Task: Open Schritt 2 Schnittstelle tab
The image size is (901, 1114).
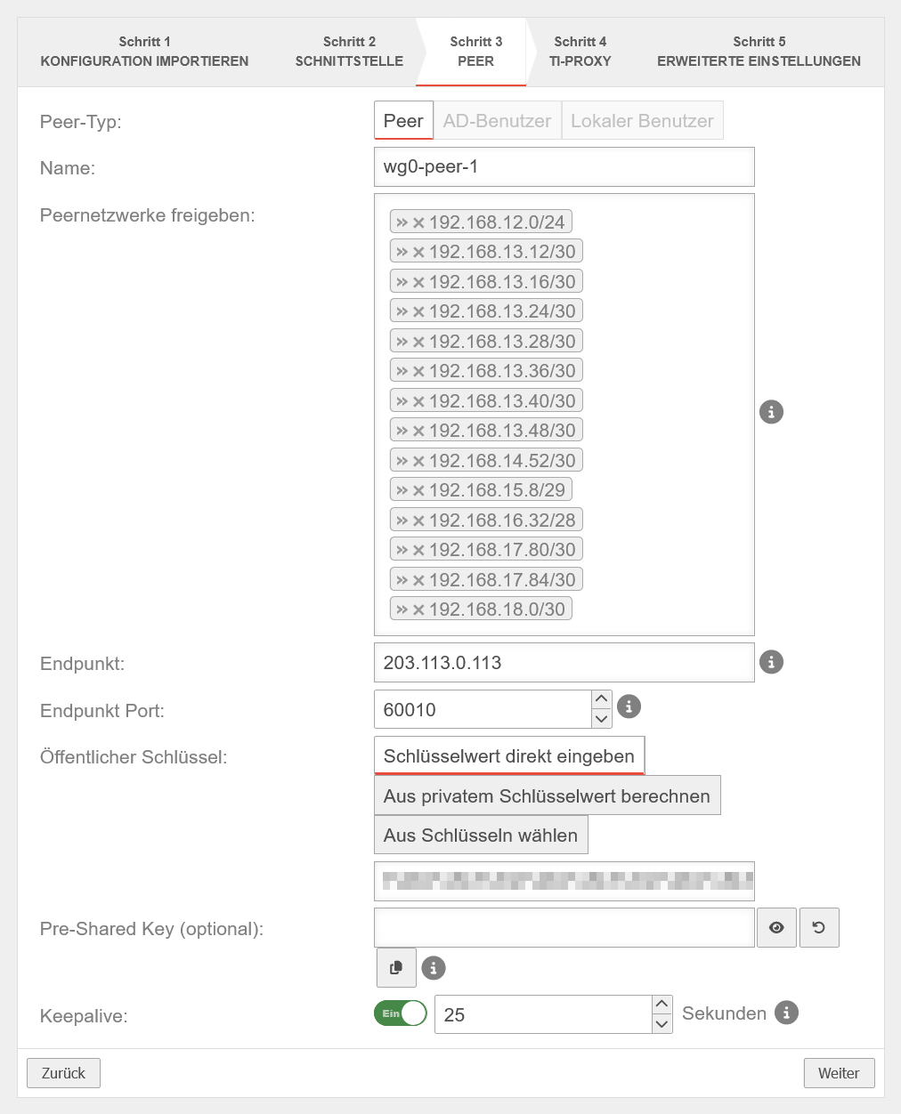Action: pos(349,52)
